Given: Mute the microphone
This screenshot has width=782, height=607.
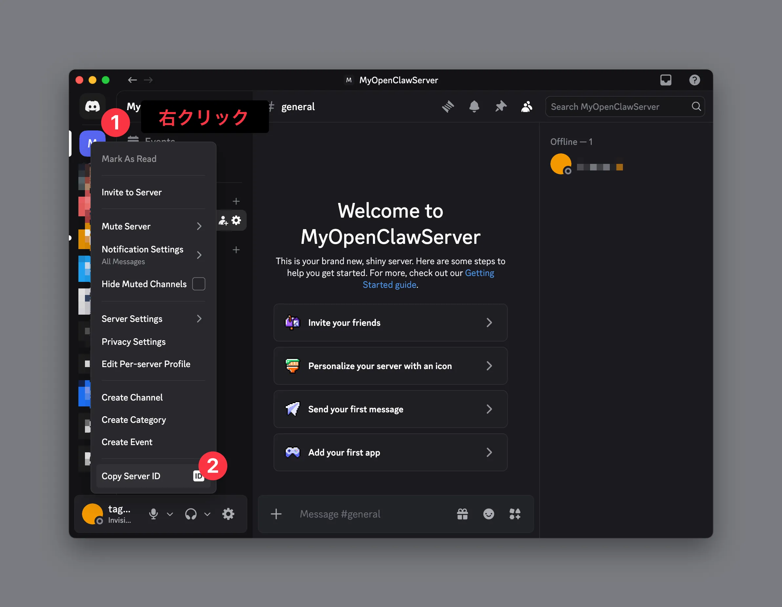Looking at the screenshot, I should [x=153, y=514].
